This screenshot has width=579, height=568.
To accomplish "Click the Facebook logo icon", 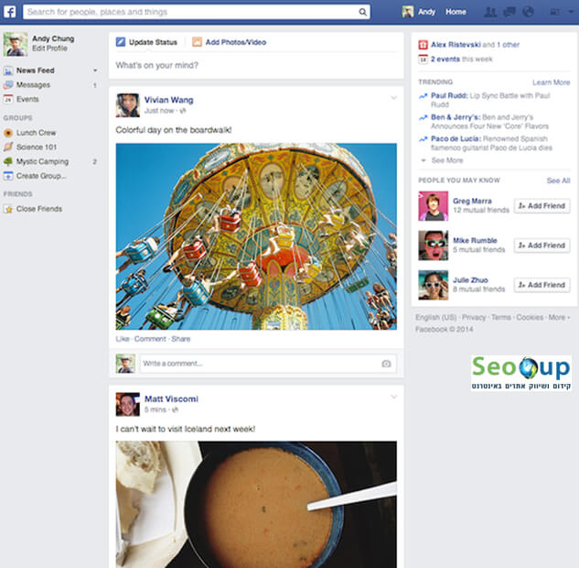I will click(x=9, y=12).
